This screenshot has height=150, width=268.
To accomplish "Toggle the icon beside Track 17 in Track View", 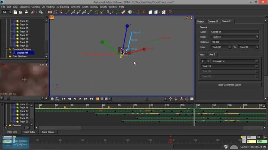I will pyautogui.click(x=14, y=111).
